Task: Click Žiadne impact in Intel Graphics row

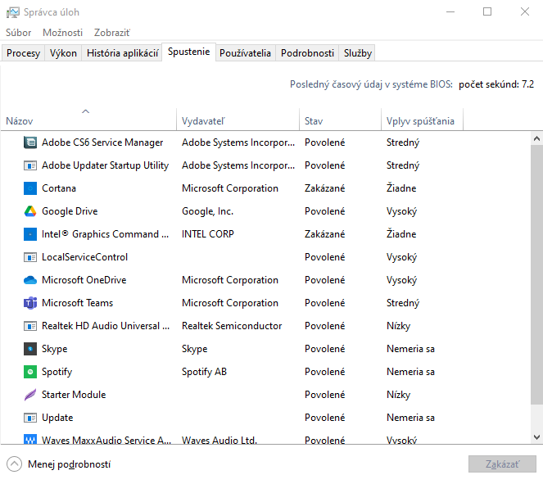Action: click(401, 234)
